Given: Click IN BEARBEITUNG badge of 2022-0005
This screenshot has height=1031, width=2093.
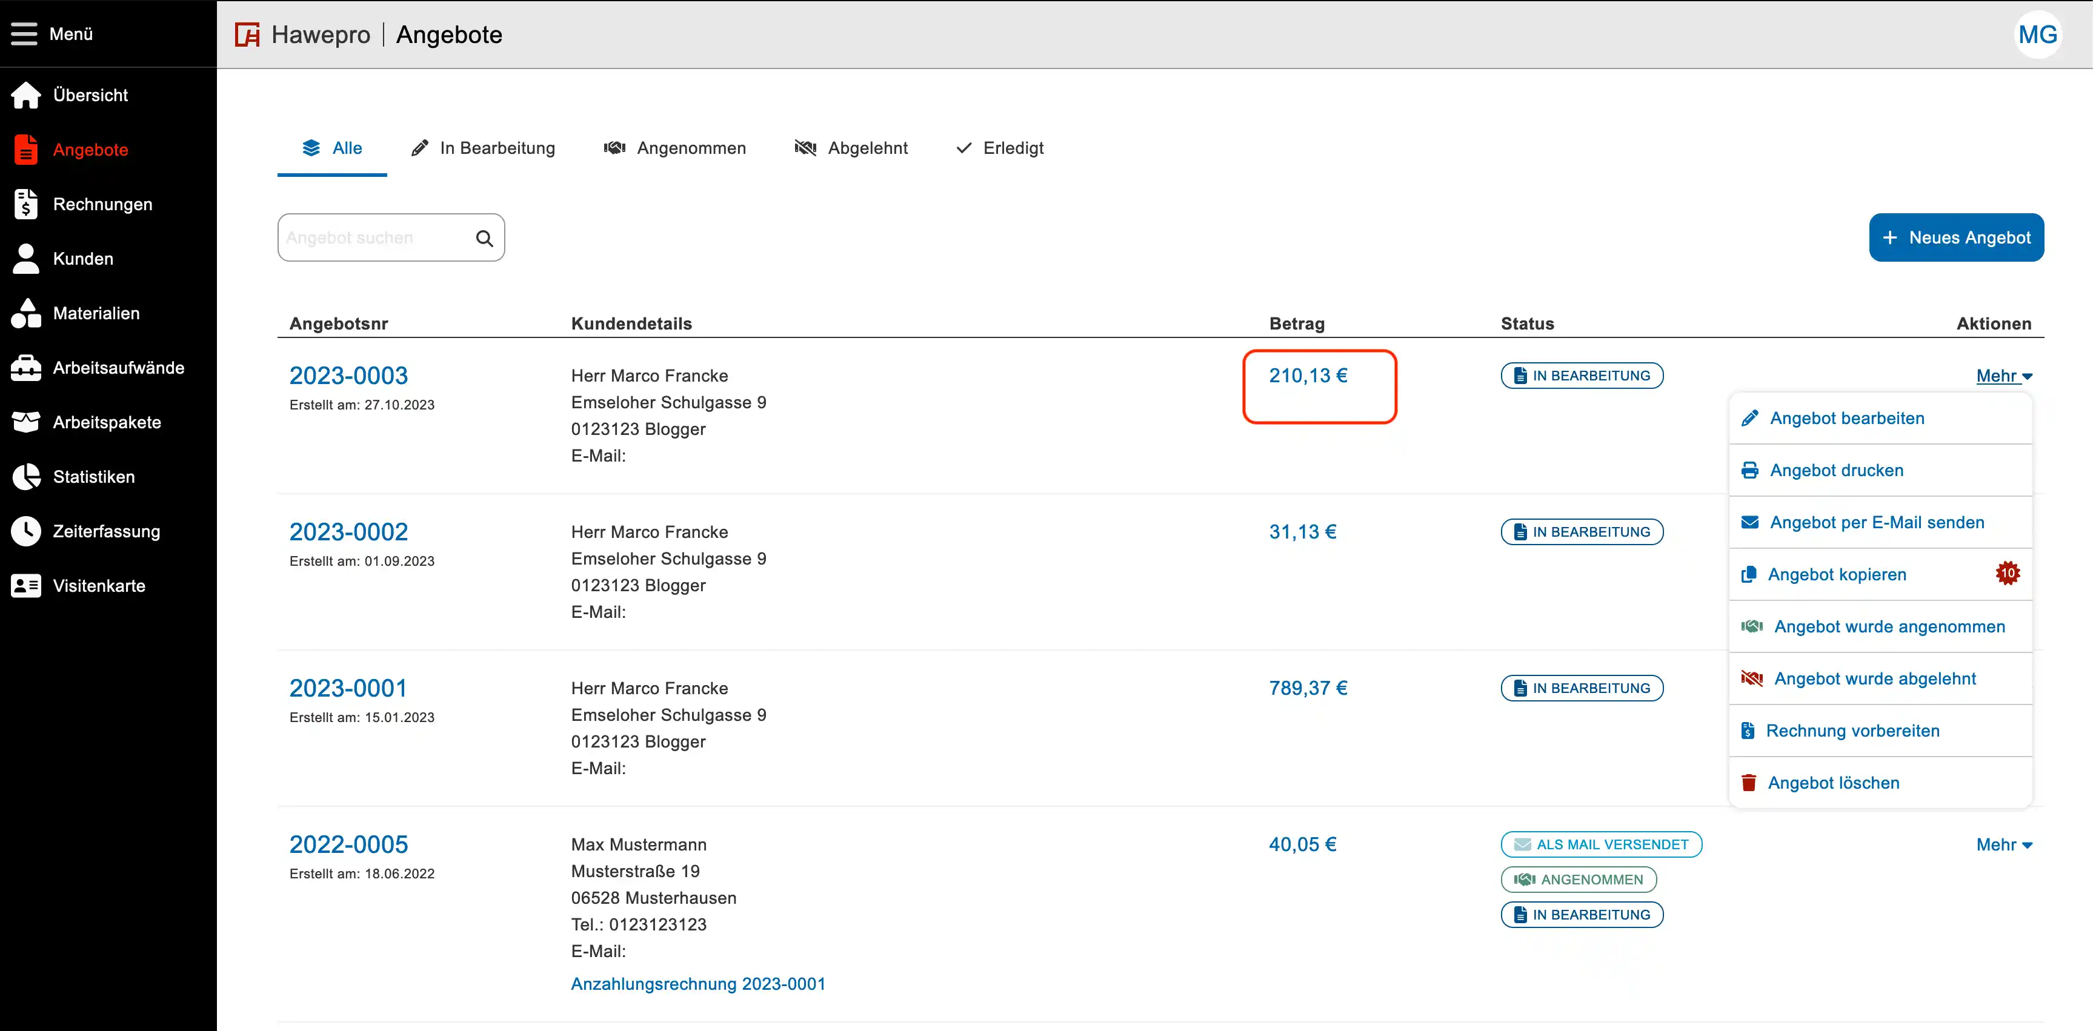Looking at the screenshot, I should (x=1581, y=915).
